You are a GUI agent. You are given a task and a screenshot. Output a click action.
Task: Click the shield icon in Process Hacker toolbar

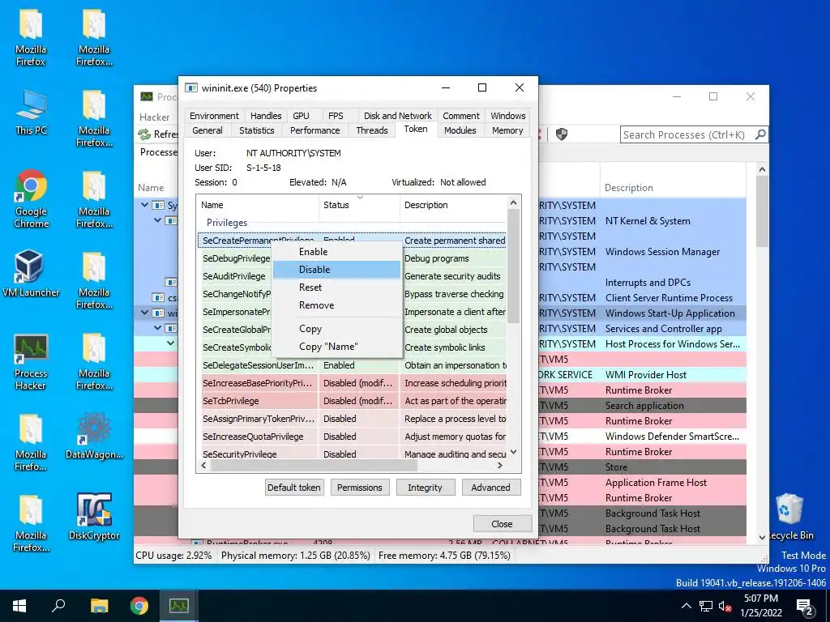click(562, 134)
